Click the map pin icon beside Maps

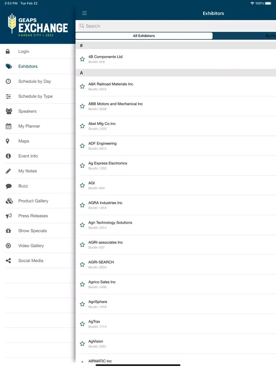point(7,141)
